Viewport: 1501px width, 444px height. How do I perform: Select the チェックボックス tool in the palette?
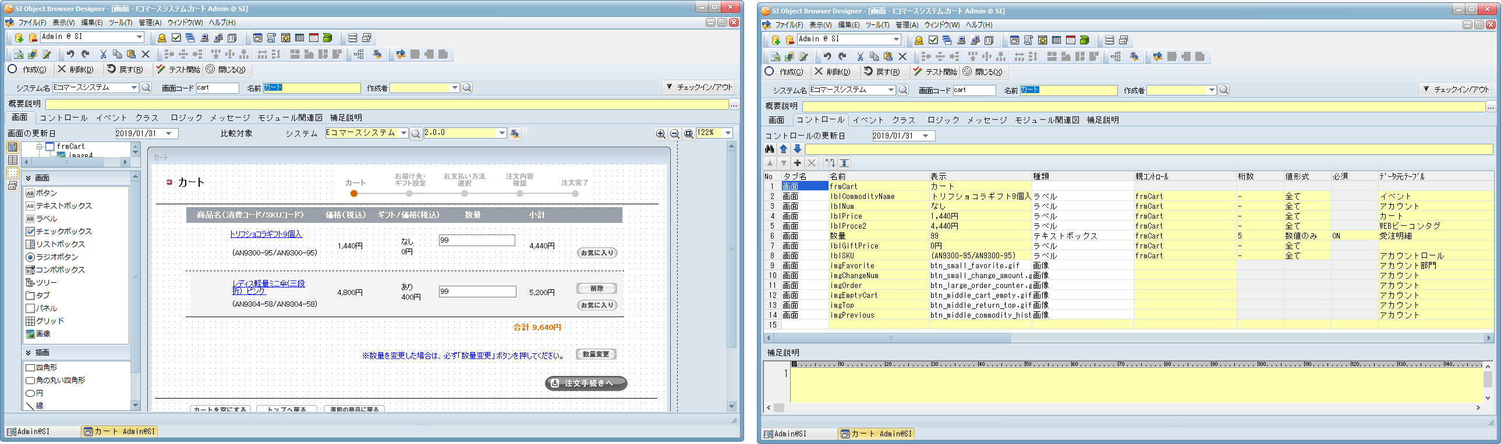pyautogui.click(x=58, y=232)
